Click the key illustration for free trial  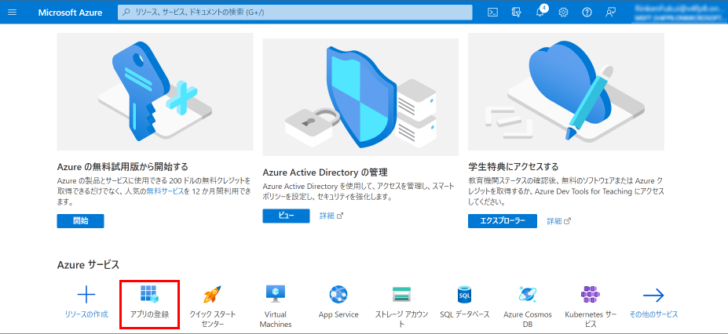155,91
